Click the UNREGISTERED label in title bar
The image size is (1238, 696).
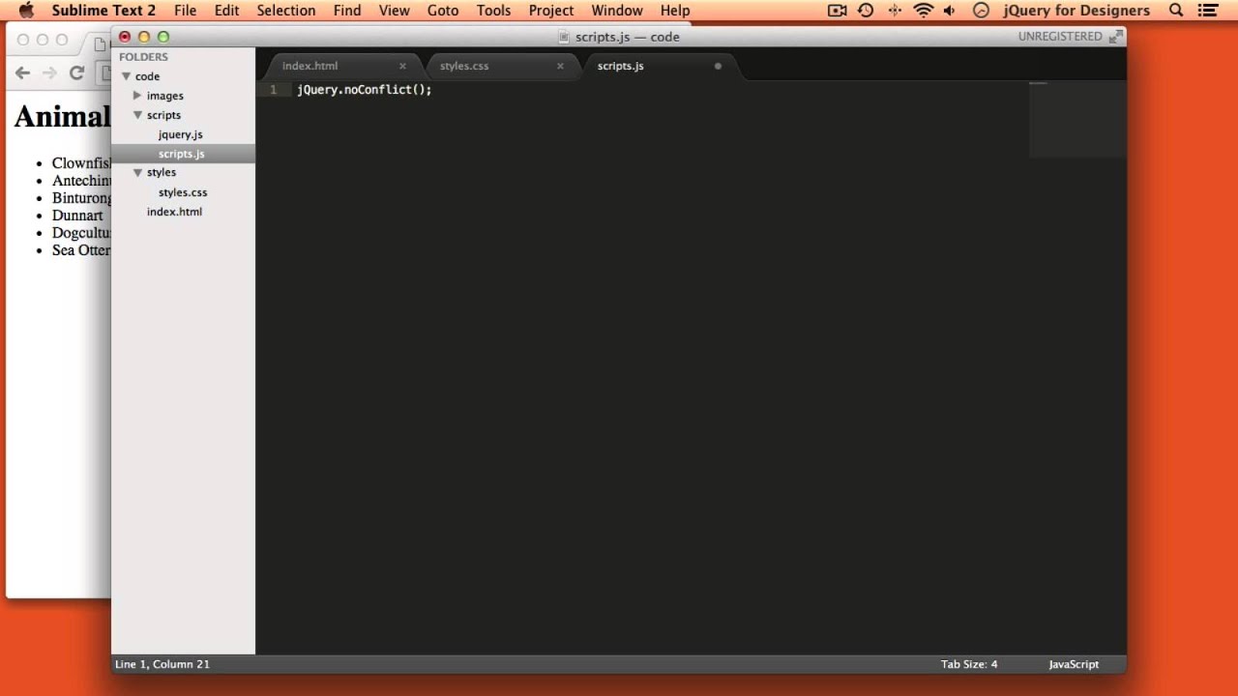(1060, 37)
